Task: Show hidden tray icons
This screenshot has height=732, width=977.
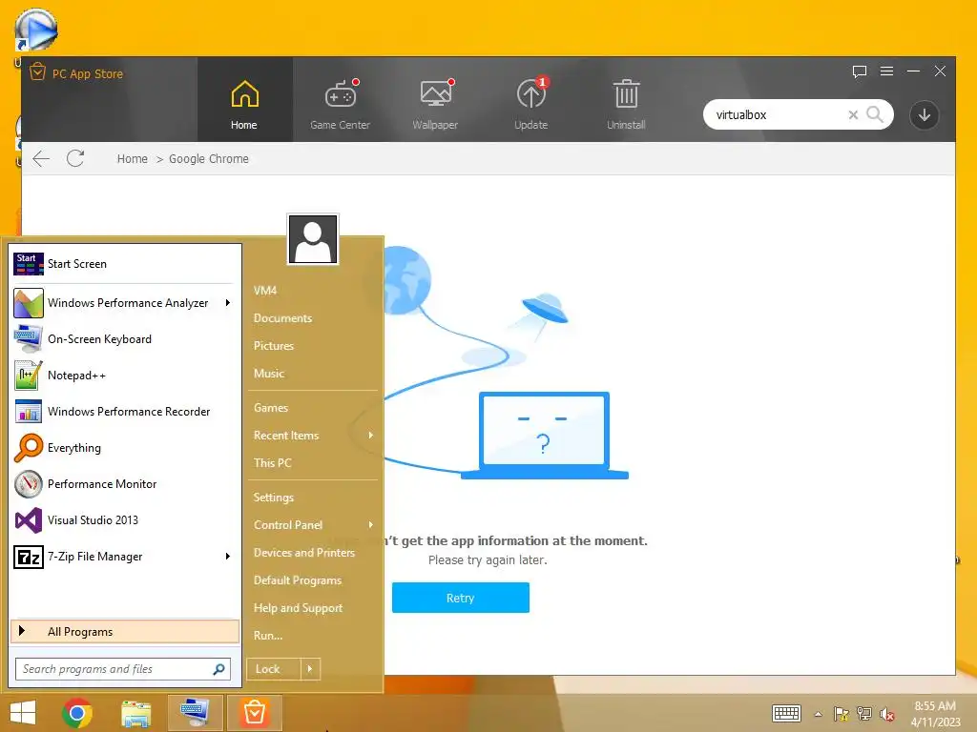Action: point(818,714)
